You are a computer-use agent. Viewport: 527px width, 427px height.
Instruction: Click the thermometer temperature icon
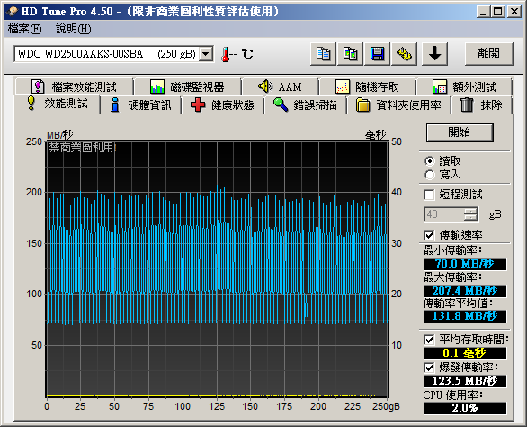tap(226, 54)
